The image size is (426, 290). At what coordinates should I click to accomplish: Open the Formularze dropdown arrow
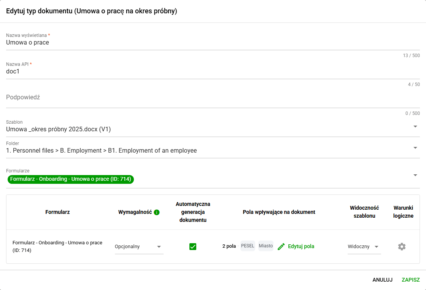[x=415, y=175]
